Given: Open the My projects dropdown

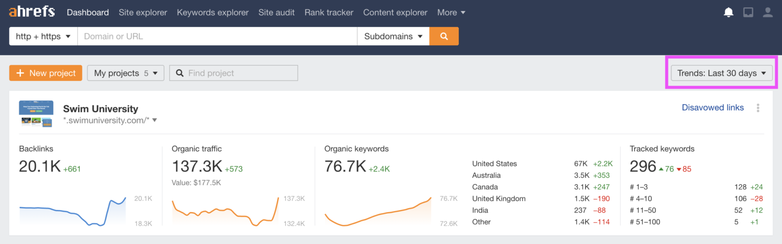Looking at the screenshot, I should click(x=126, y=73).
